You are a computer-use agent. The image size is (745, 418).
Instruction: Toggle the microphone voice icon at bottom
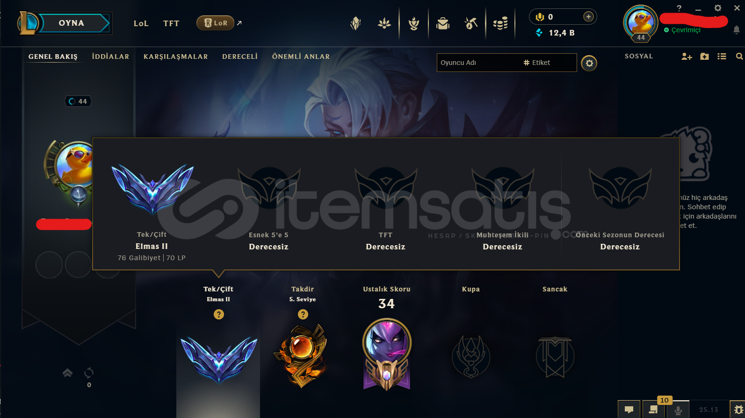678,410
